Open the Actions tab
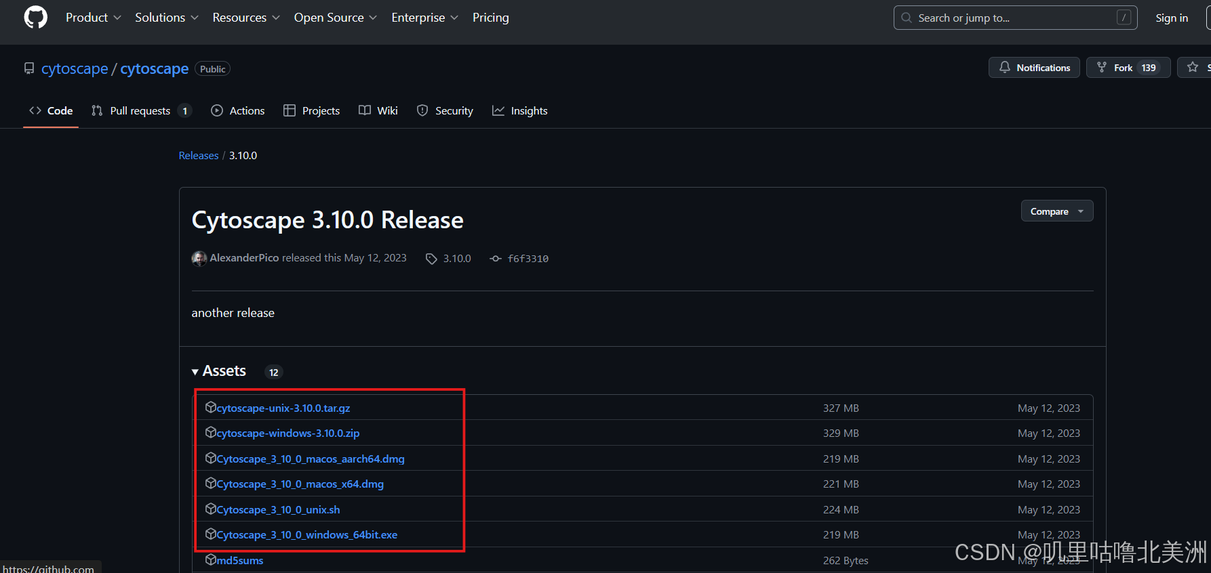 click(237, 110)
